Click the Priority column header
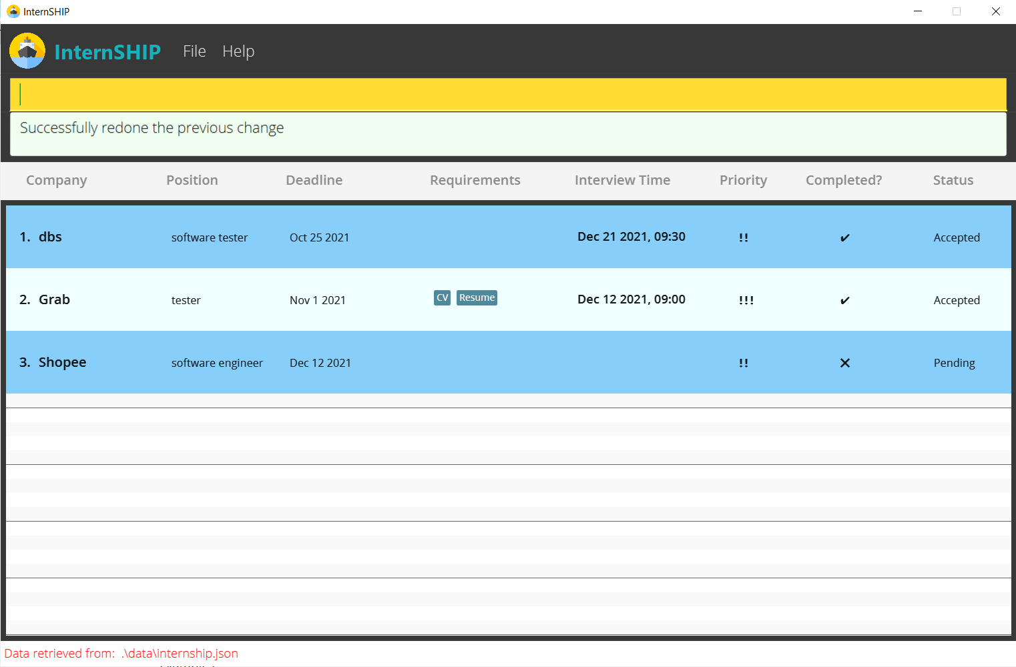Screen dimensions: 1016x667 tap(744, 180)
